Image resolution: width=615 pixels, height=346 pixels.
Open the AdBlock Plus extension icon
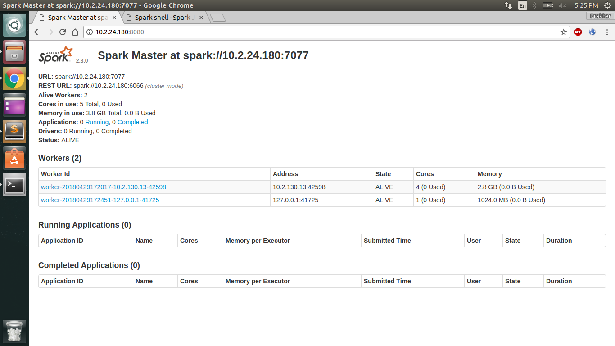(578, 32)
